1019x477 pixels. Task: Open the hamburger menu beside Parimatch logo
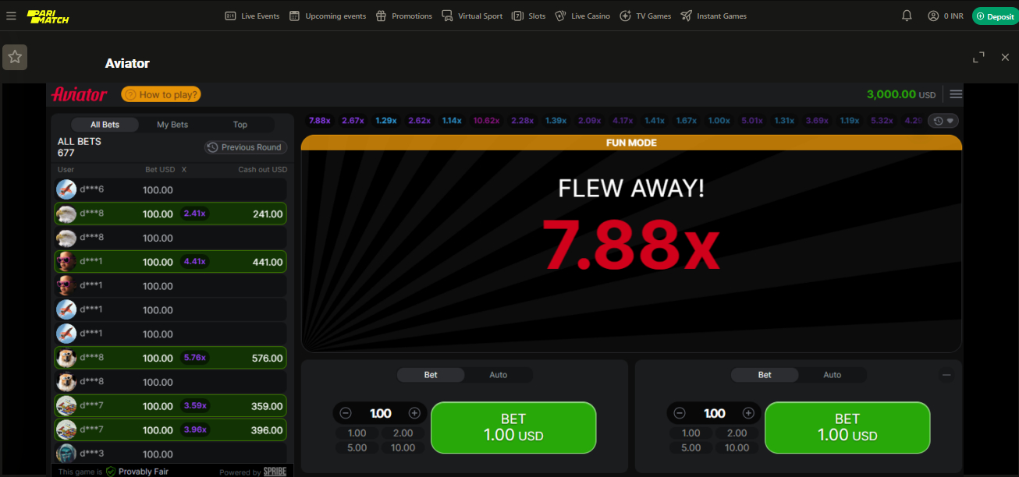11,16
